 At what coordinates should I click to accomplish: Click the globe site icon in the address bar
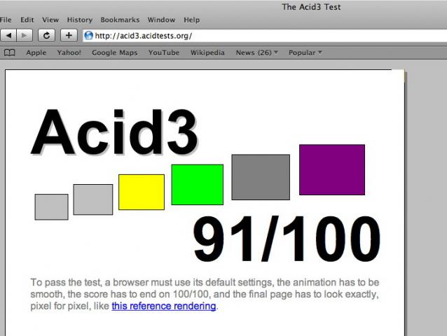tap(89, 36)
